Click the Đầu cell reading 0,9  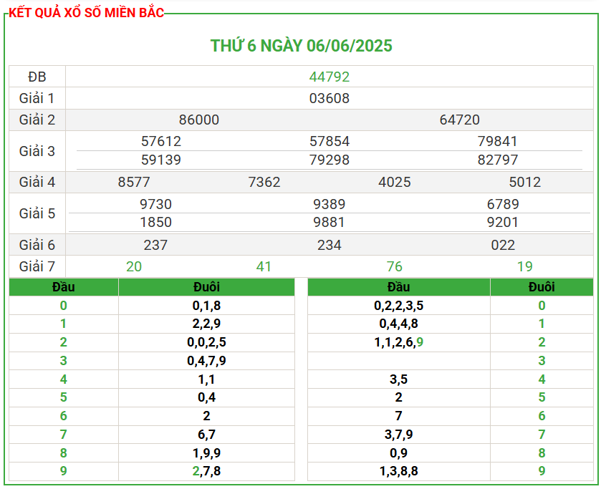pos(398,453)
